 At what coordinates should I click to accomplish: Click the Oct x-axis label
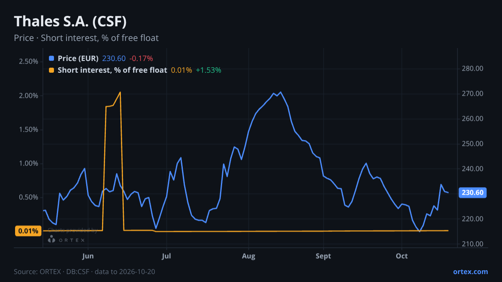tap(402, 256)
